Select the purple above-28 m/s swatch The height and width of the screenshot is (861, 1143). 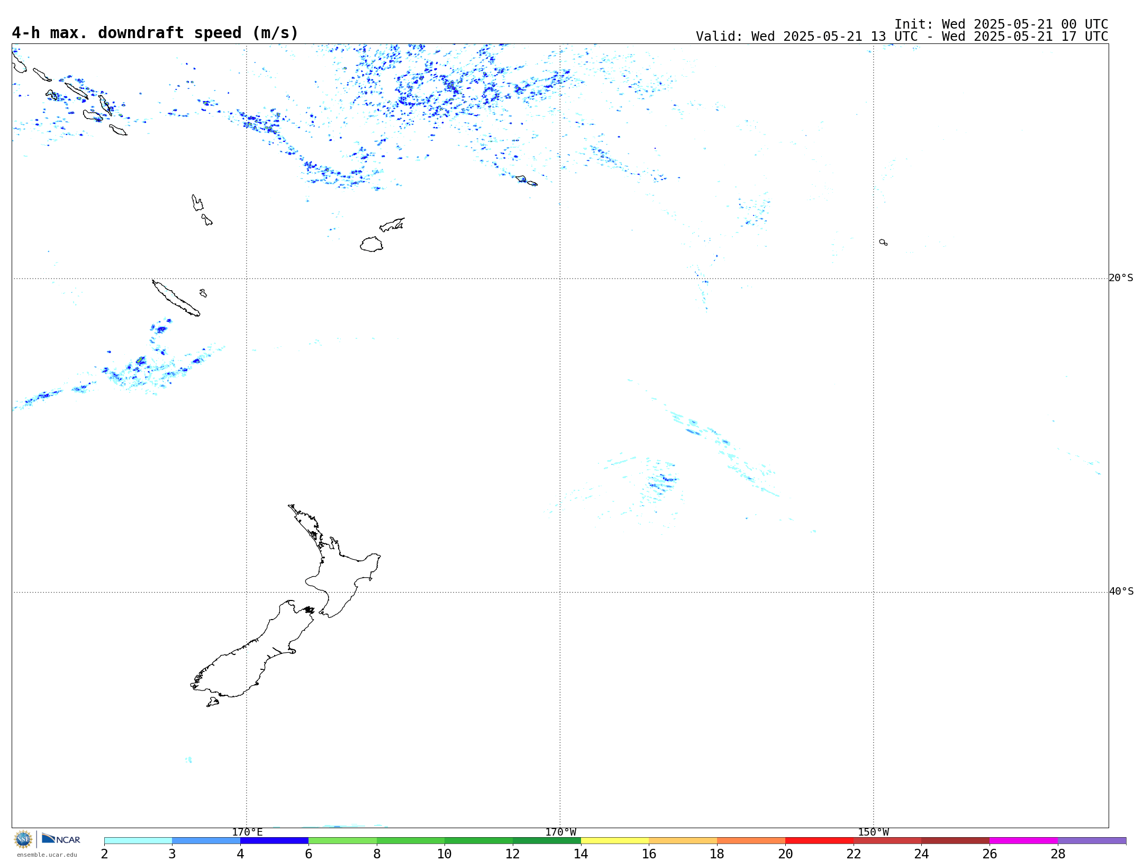coord(1092,840)
